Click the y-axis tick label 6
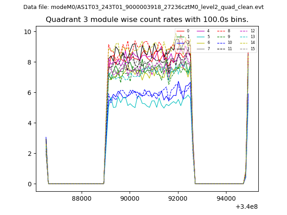287x215 pixels. 29,92
